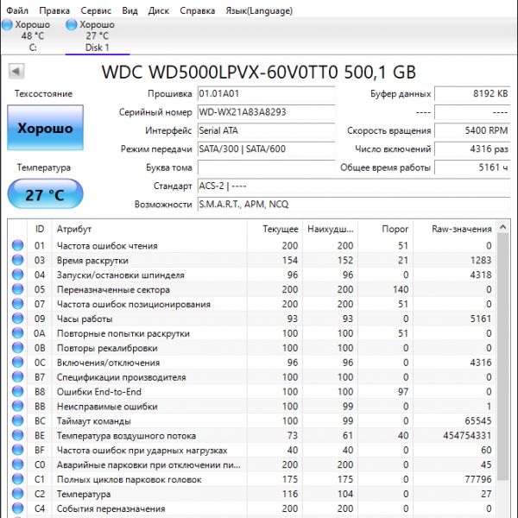Screen dimensions: 518x518
Task: Click the previous disk arrow button
Action: click(16, 71)
